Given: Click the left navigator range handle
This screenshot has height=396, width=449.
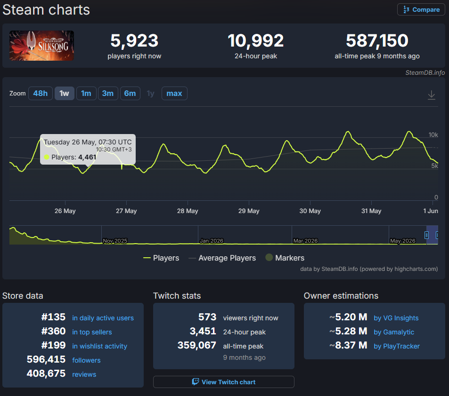Looking at the screenshot, I should click(x=426, y=235).
